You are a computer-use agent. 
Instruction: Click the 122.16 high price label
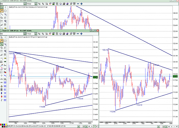105,50
